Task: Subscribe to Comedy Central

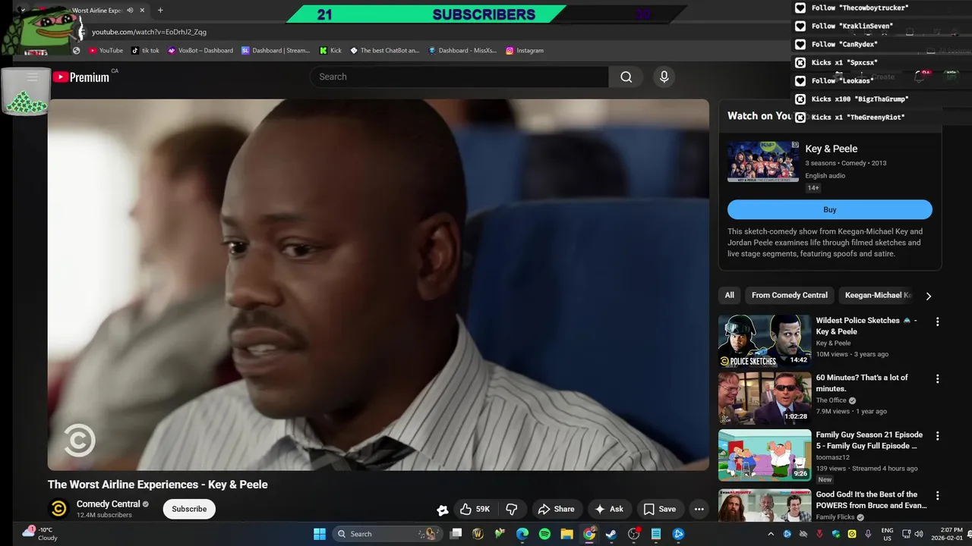Action: [189, 509]
